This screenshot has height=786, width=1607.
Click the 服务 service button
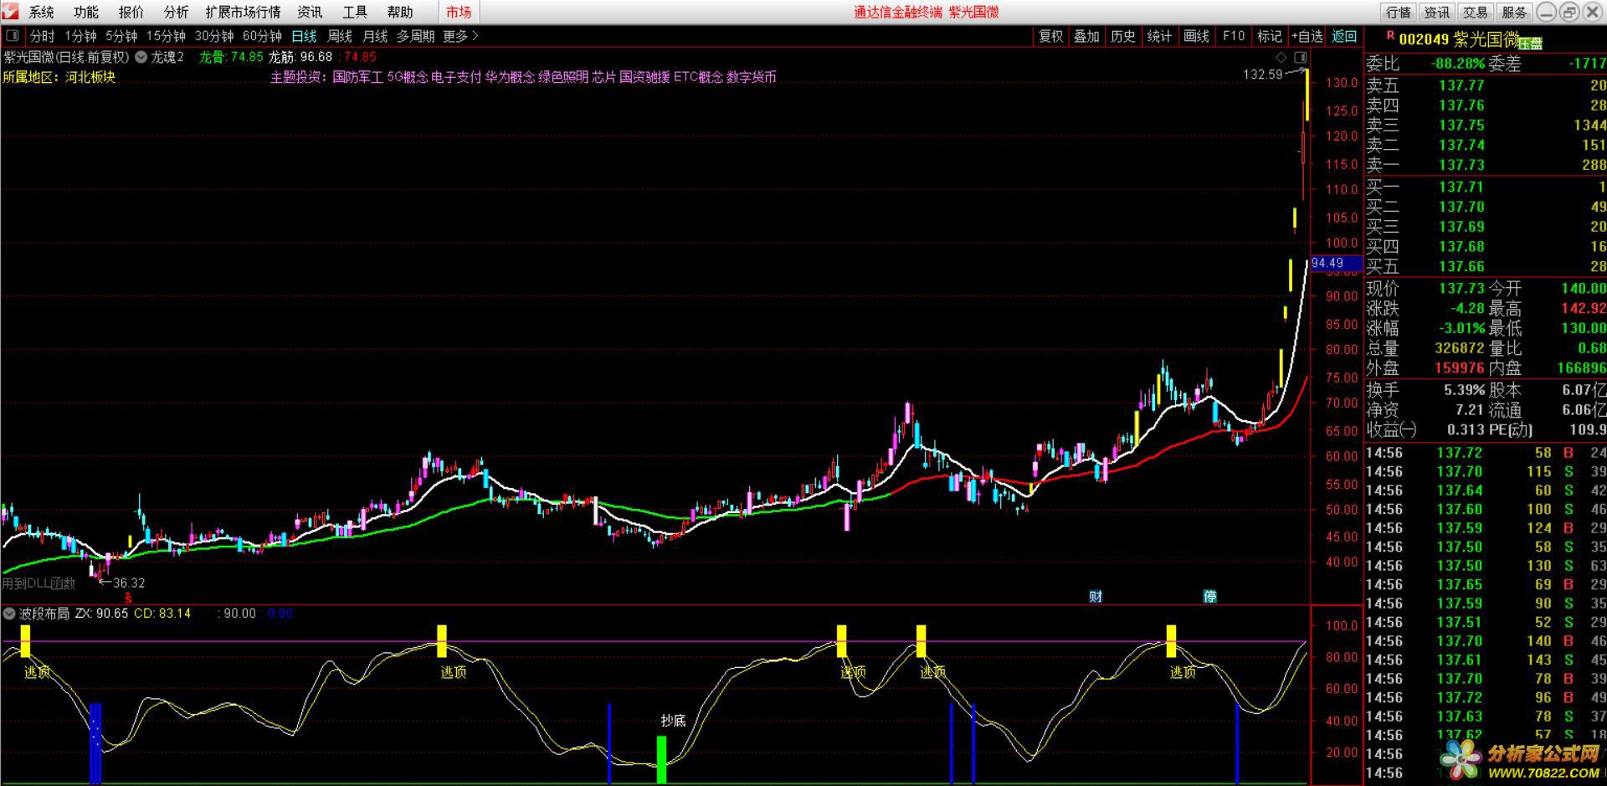[x=1514, y=12]
